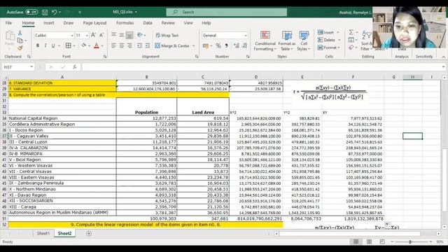Click the New Sheet plus button
This screenshot has width=448, height=252.
(x=89, y=233)
